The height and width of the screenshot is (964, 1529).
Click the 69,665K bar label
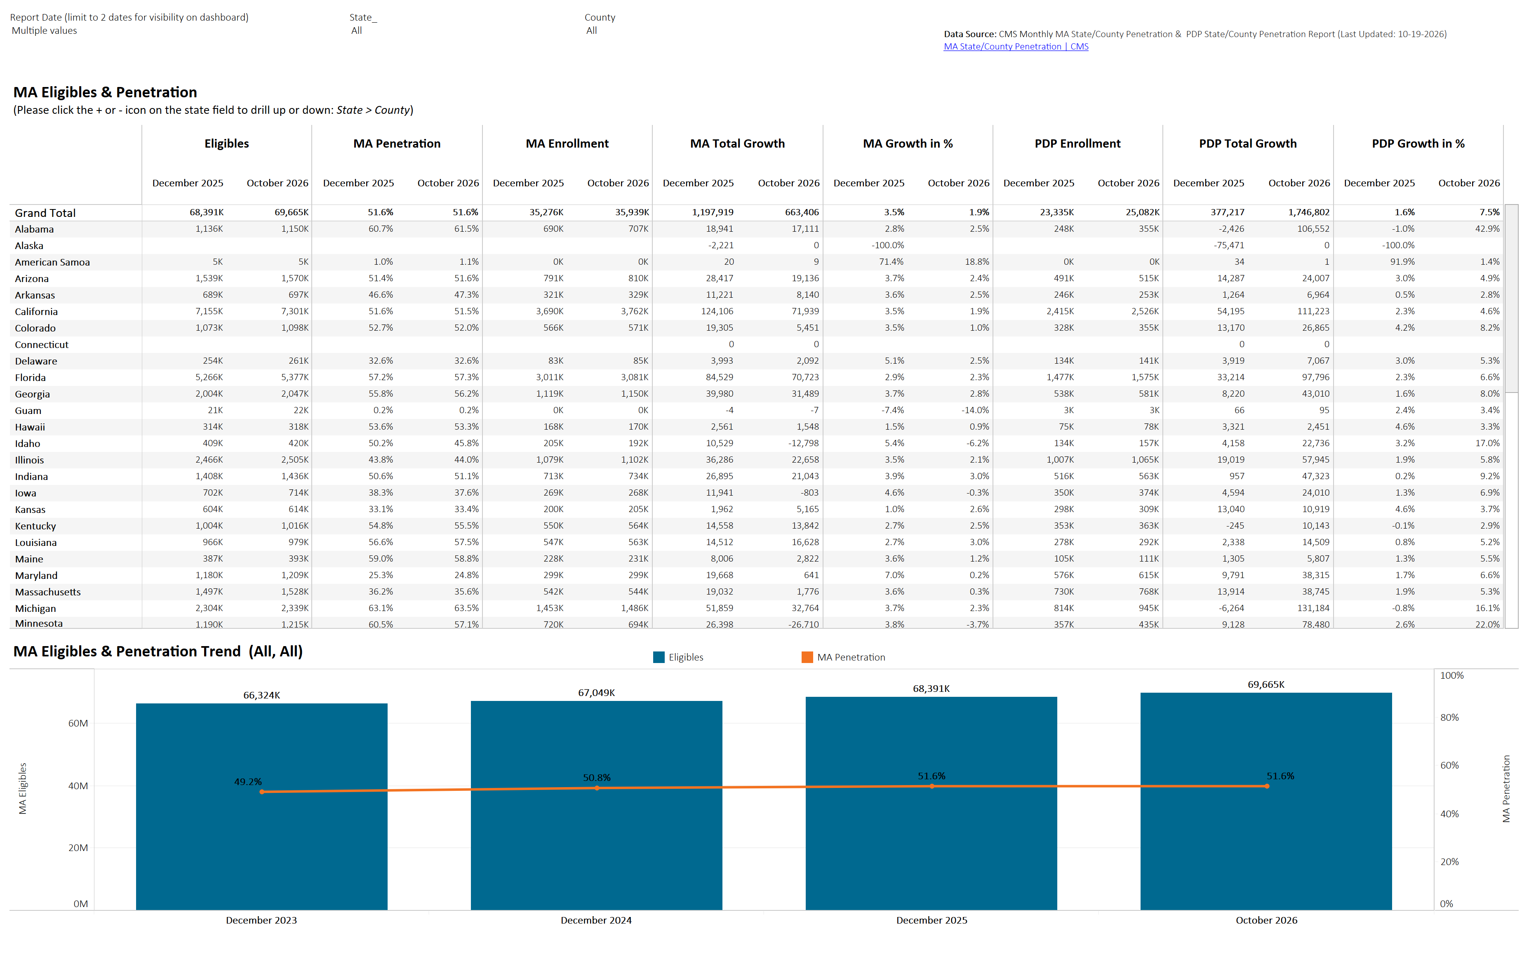tap(1266, 684)
